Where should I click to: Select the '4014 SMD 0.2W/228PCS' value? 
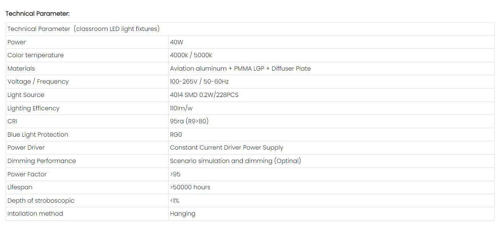click(204, 95)
